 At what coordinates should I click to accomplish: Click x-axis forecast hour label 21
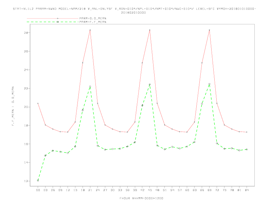[90, 190]
